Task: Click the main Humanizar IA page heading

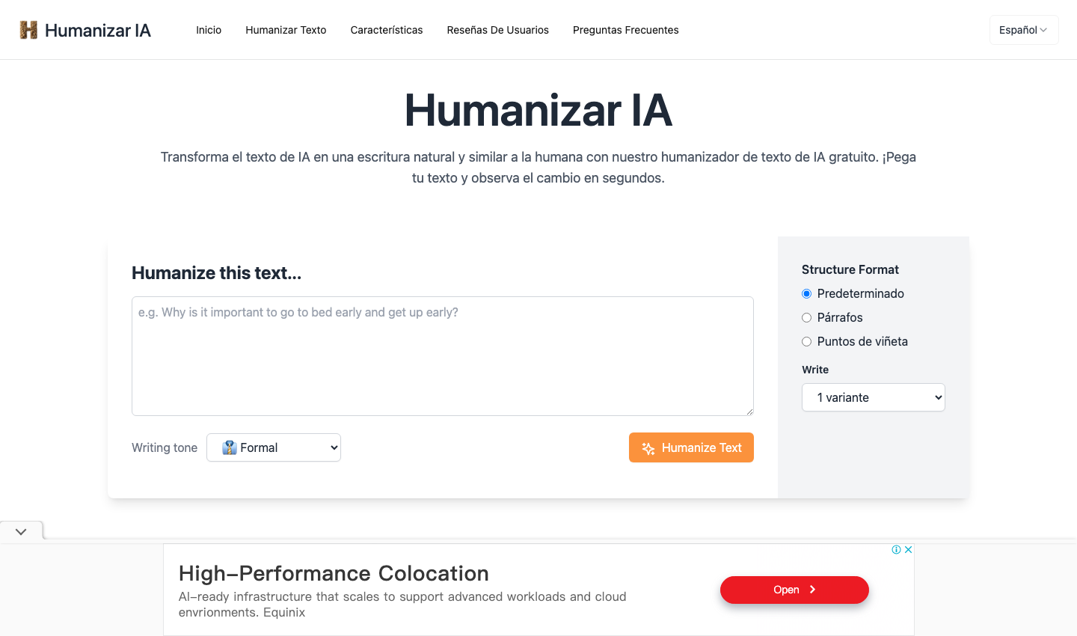Action: 538,110
